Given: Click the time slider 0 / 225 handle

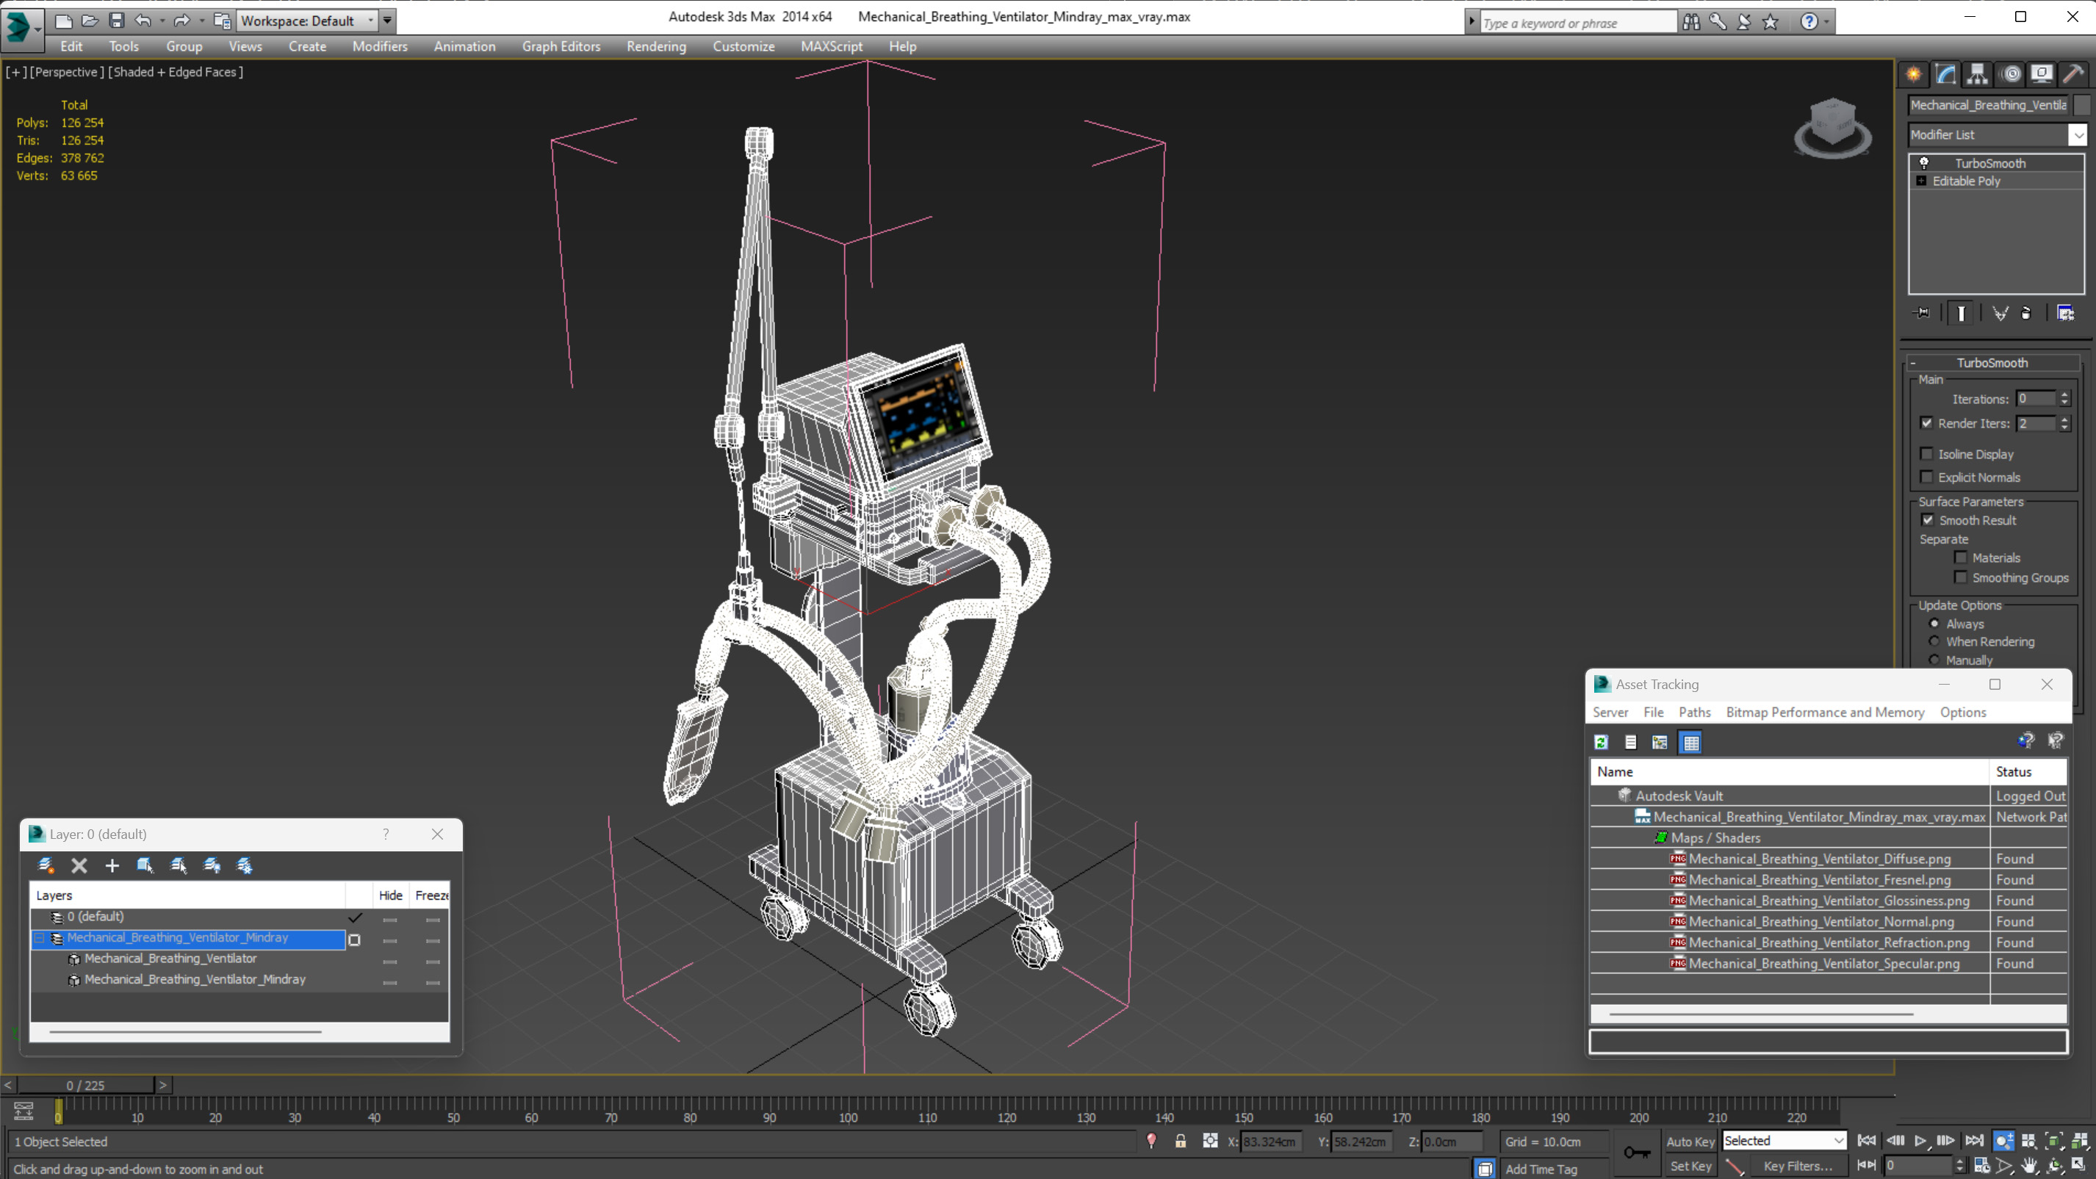Looking at the screenshot, I should point(85,1085).
